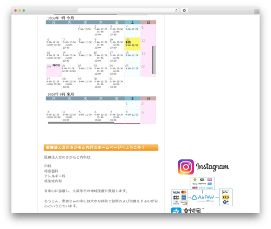Screen dimensions: 271x229
Task: Click the July 27 Monday cell
Action: 54,83
